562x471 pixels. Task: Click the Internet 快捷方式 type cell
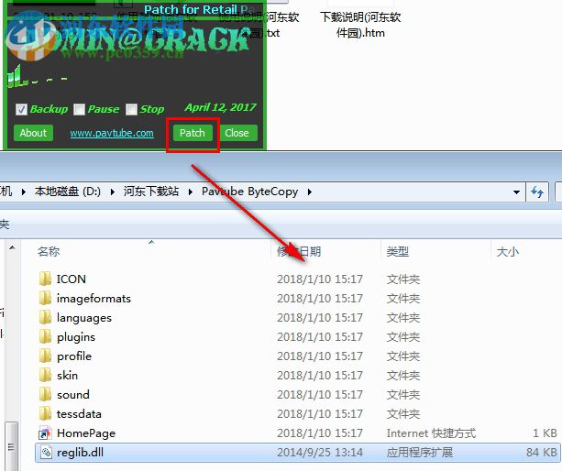[431, 433]
